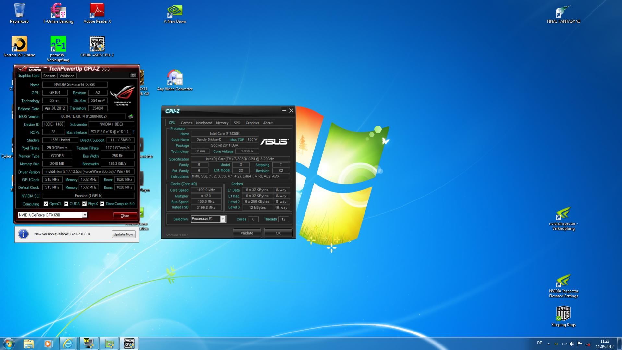This screenshot has width=622, height=350.
Task: Open the Any Video Converter desktop icon
Action: tap(175, 81)
